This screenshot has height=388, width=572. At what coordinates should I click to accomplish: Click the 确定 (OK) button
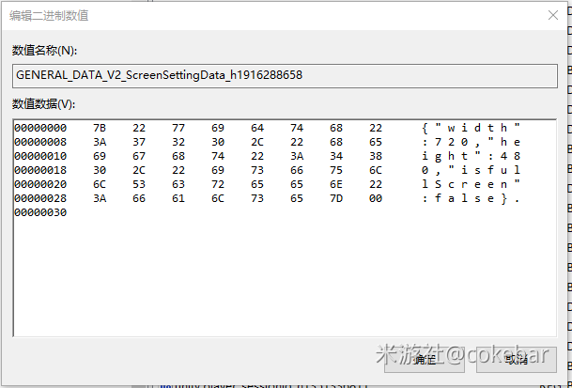point(424,360)
